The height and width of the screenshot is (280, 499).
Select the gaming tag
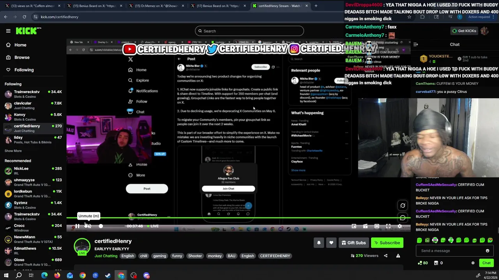159,256
